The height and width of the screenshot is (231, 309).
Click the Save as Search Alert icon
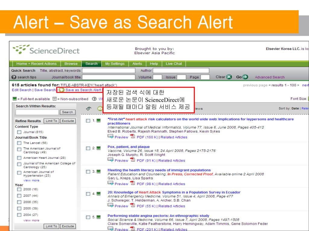(x=62, y=90)
